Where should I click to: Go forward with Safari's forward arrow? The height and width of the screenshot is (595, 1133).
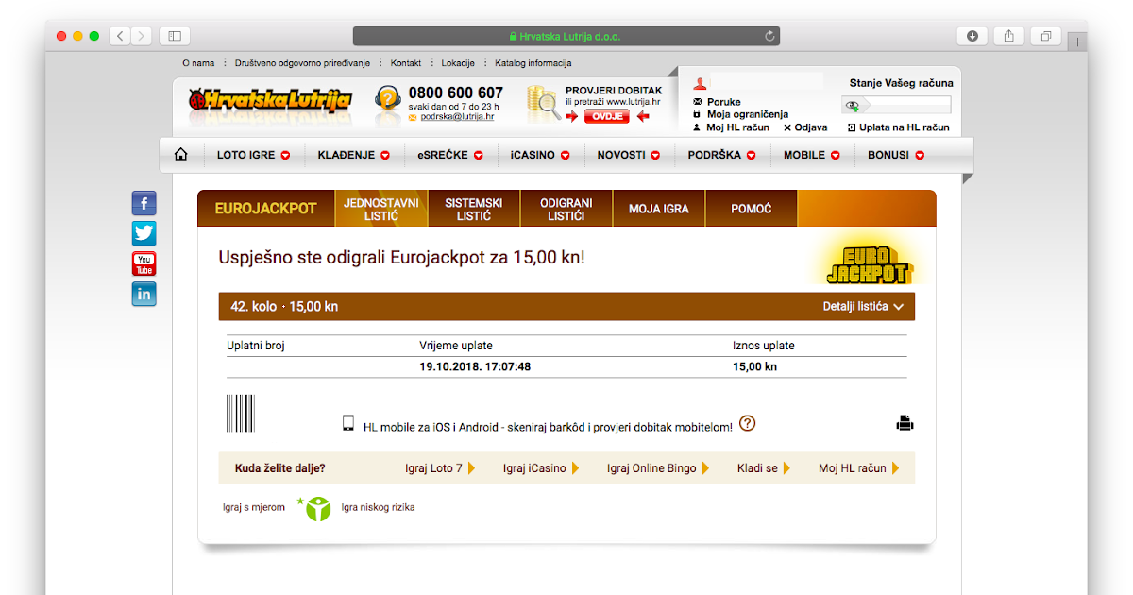[x=142, y=36]
